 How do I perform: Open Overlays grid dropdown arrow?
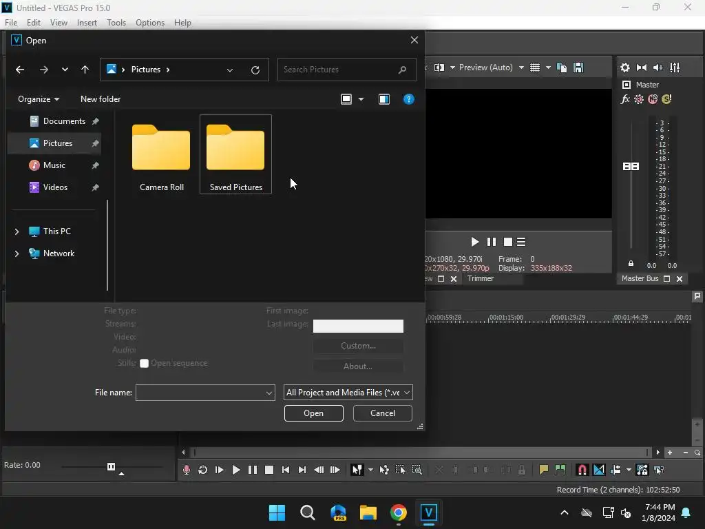pyautogui.click(x=548, y=68)
